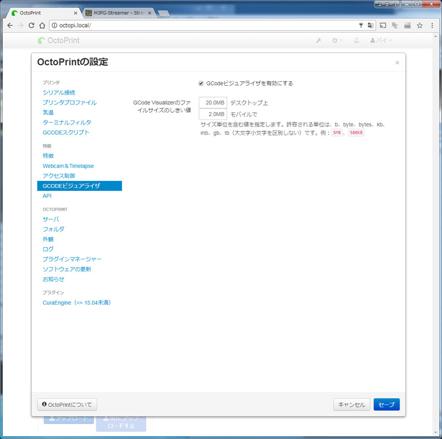Open シリアル接続 settings section
This screenshot has width=442, height=439.
(59, 92)
